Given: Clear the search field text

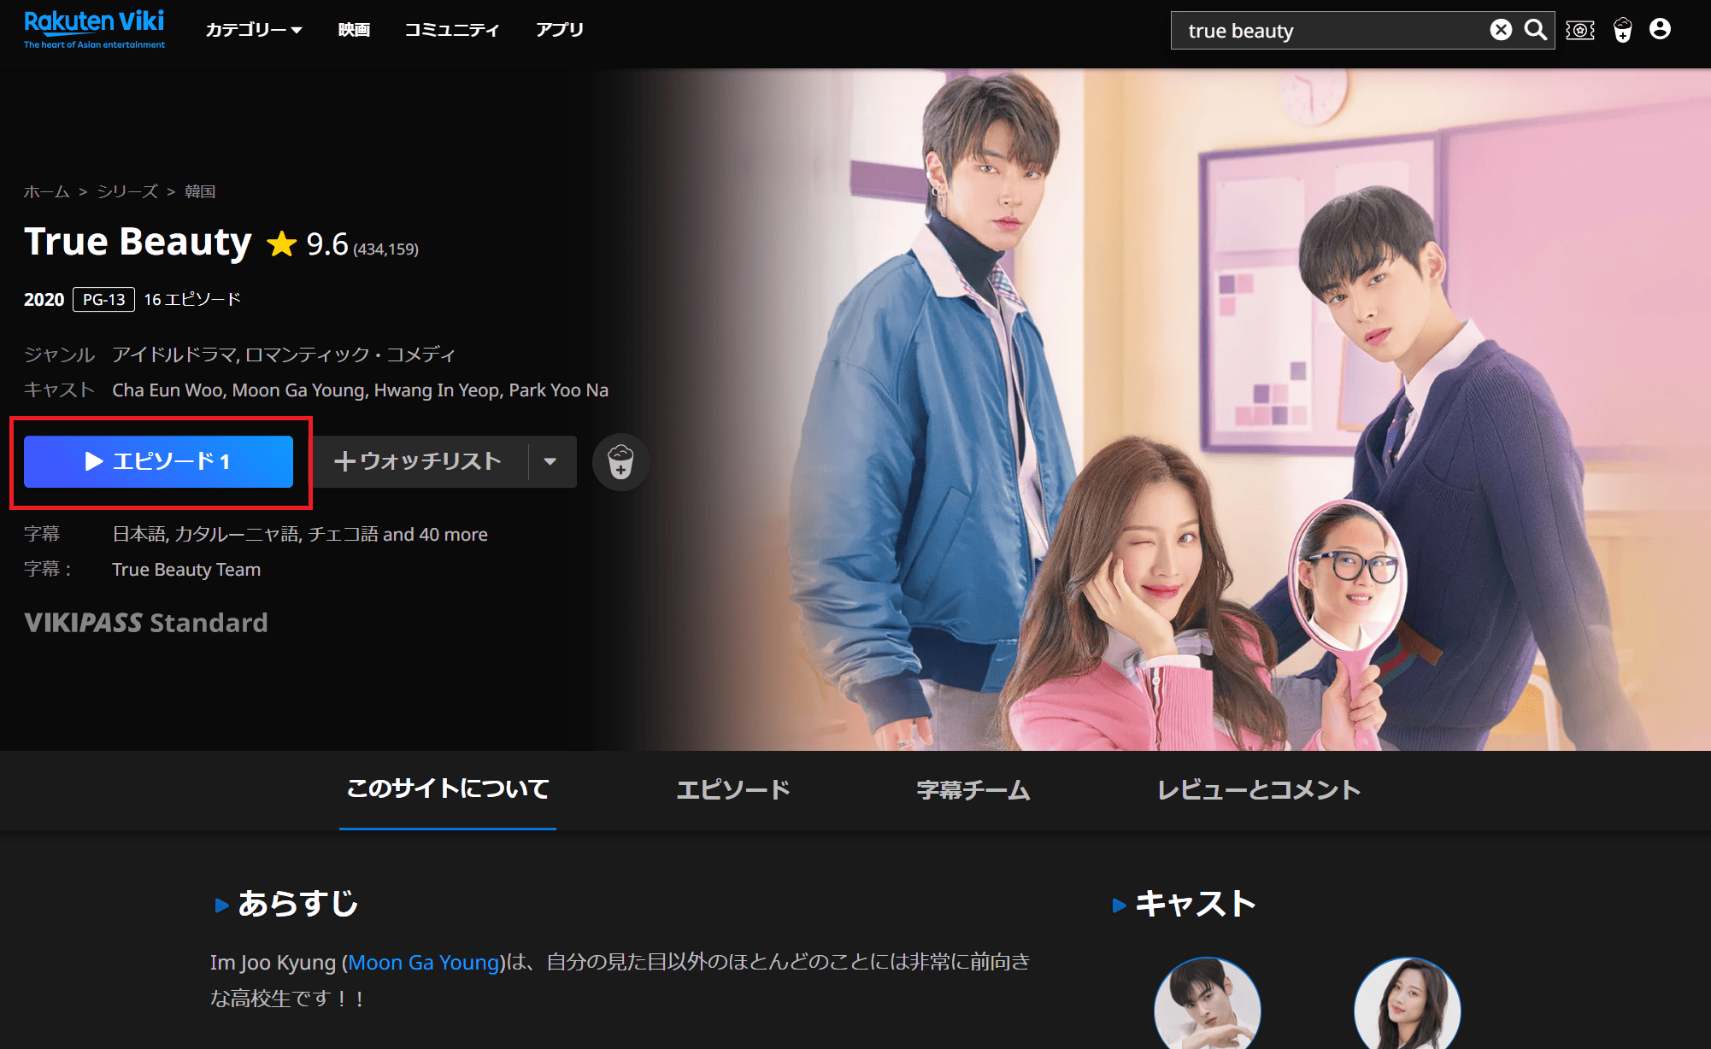Looking at the screenshot, I should [x=1501, y=30].
